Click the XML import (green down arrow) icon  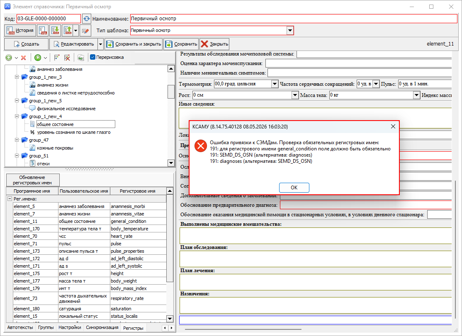[x=55, y=30]
